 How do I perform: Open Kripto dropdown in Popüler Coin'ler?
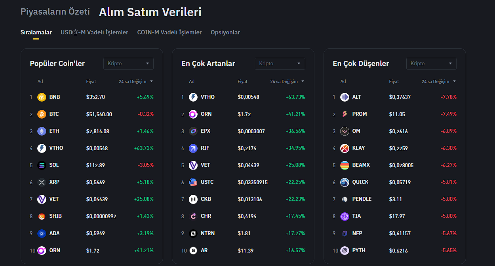(128, 64)
